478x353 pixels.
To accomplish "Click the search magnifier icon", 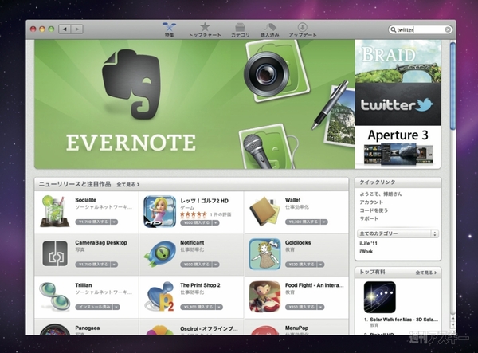I will point(394,29).
